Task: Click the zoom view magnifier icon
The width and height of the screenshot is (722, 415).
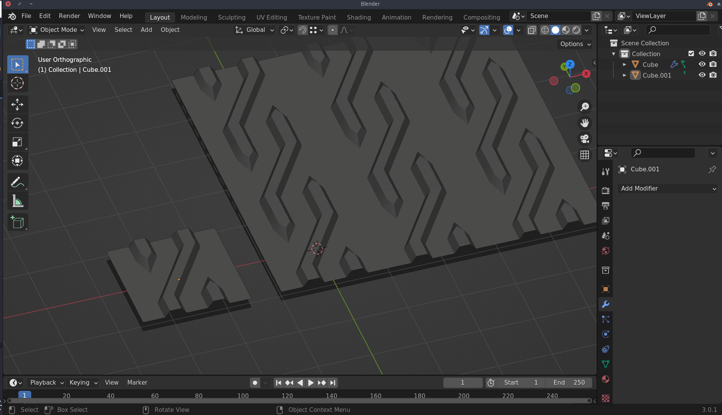Action: click(x=585, y=106)
